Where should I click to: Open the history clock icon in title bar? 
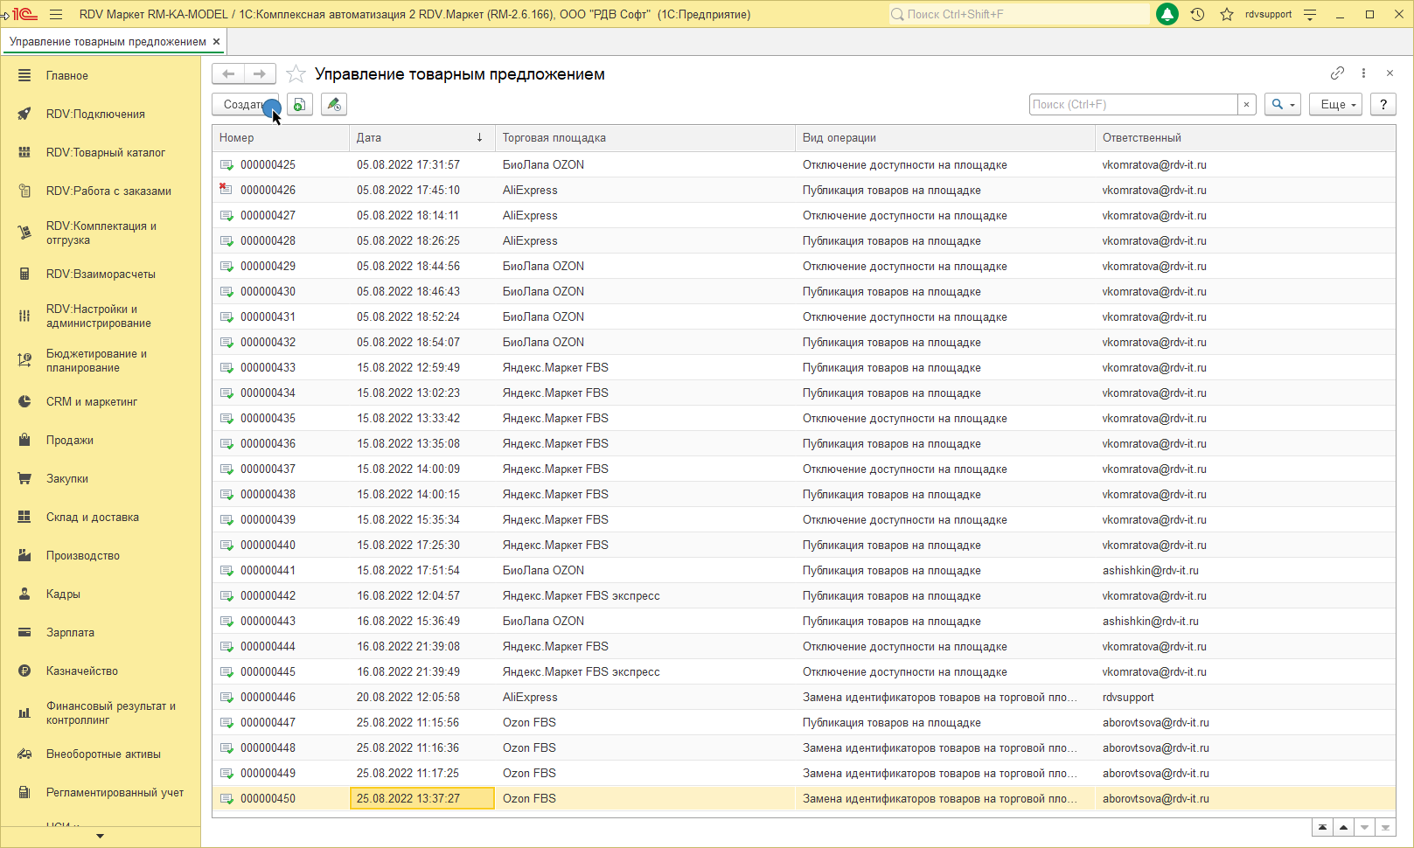(x=1197, y=14)
